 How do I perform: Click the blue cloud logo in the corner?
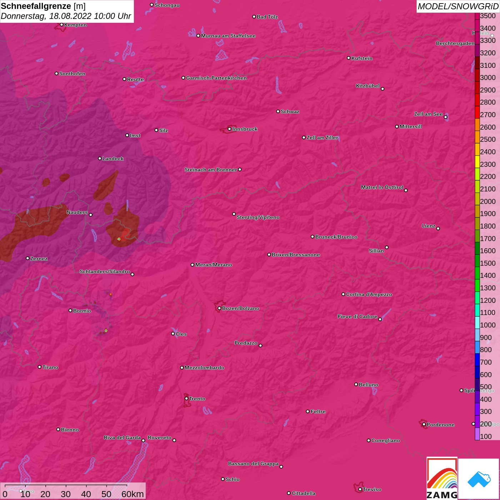point(479,479)
